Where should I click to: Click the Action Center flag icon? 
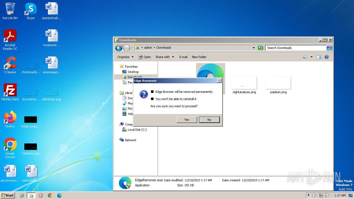click(328, 195)
